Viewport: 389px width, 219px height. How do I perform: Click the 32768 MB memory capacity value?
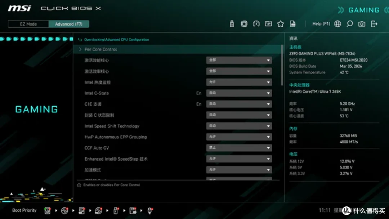(348, 136)
